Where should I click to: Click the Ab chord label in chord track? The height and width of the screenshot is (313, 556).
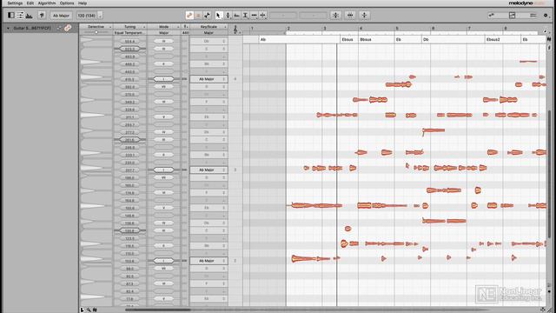(263, 40)
